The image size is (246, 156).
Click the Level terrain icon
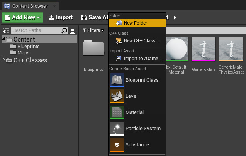[x=117, y=96]
